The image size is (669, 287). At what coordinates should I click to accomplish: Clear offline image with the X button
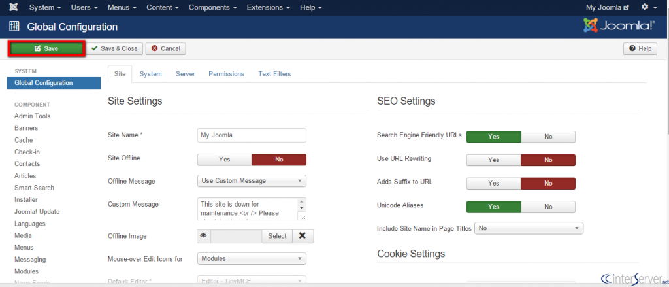coord(302,236)
